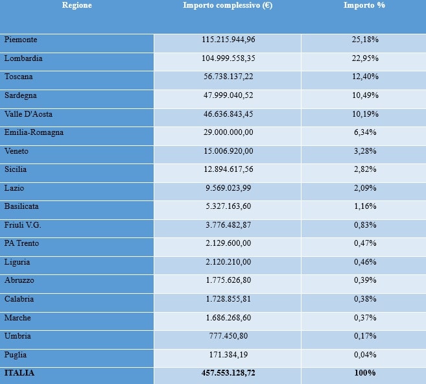The height and width of the screenshot is (384, 426).
Task: Select the Toscana amount 56.738.137,22
Action: pos(228,77)
